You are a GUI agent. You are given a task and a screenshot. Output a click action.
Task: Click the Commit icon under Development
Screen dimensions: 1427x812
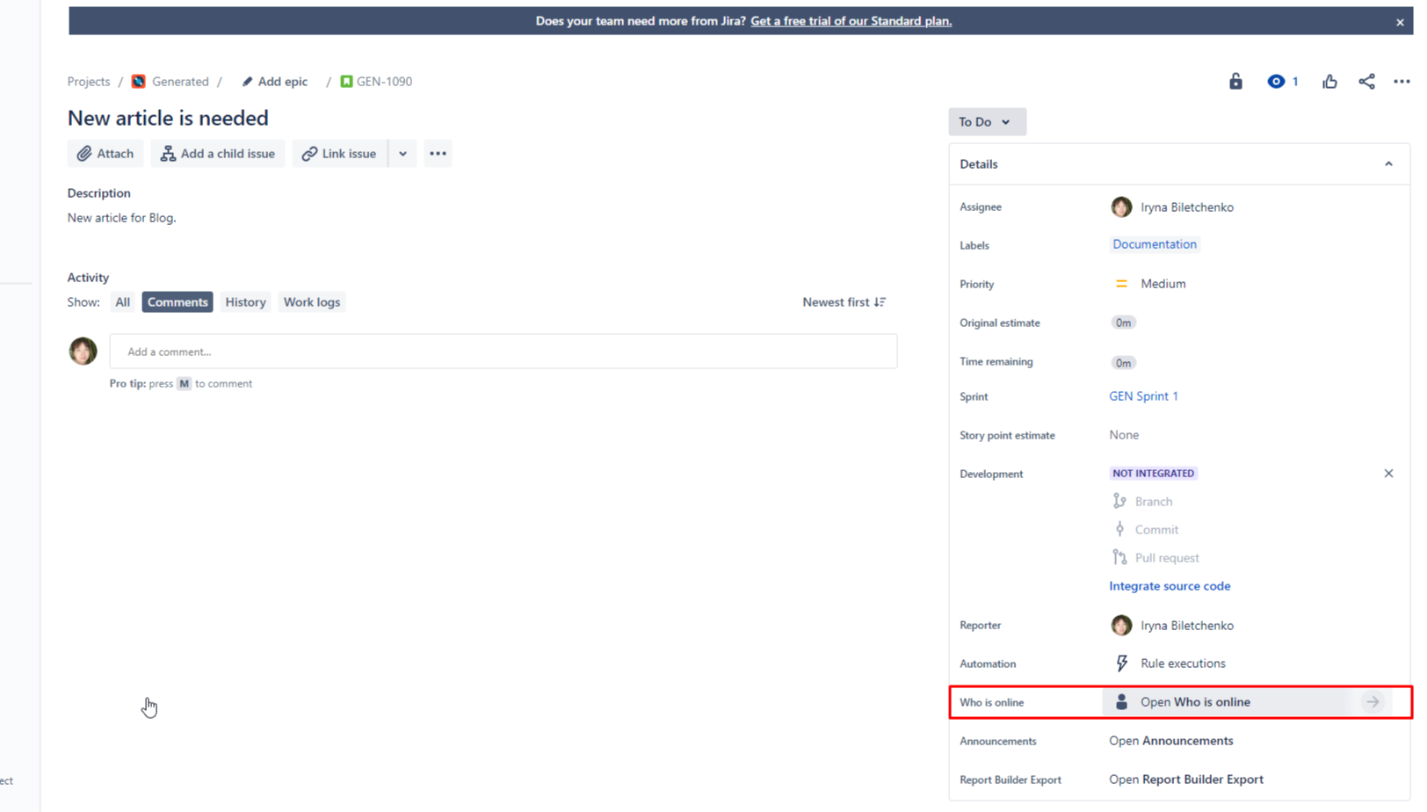click(x=1119, y=529)
